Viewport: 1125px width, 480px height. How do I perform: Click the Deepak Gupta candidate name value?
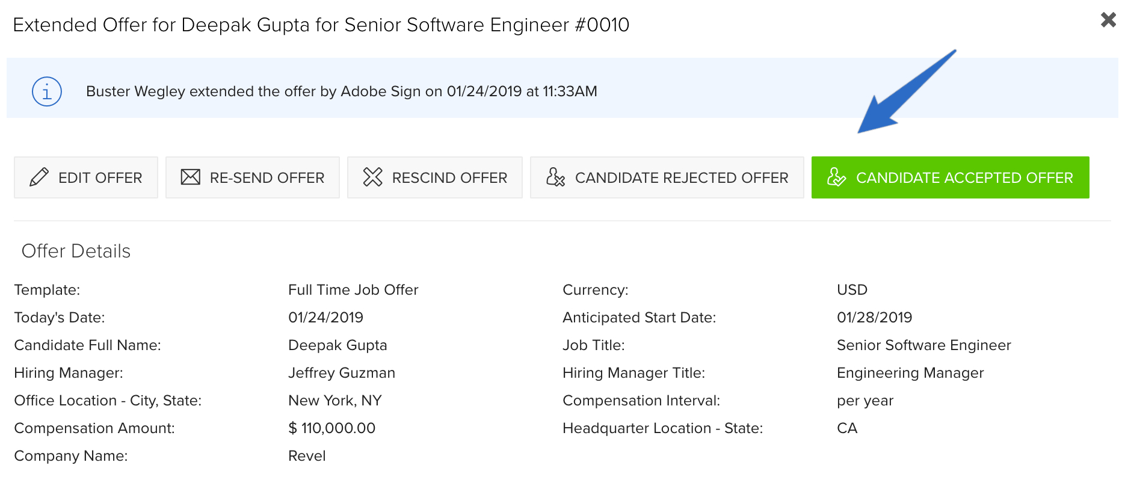(x=337, y=345)
